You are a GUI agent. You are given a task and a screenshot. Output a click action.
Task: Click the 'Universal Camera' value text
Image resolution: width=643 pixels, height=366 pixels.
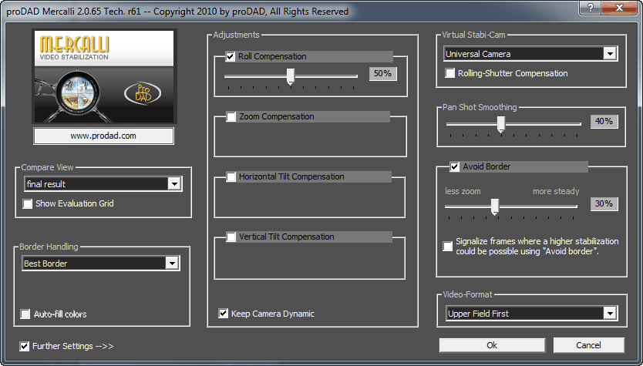[478, 54]
